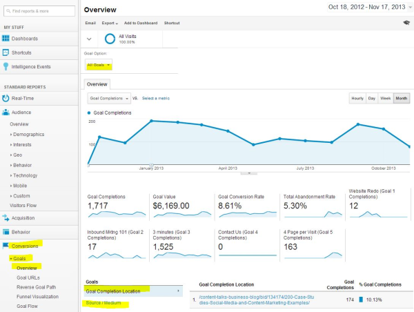Expand the Custom tree item
Screen dimensions: 414x312
pyautogui.click(x=11, y=196)
